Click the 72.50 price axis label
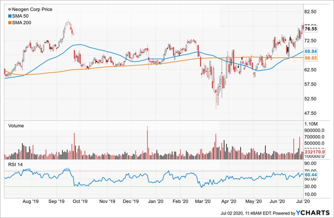 [310, 41]
